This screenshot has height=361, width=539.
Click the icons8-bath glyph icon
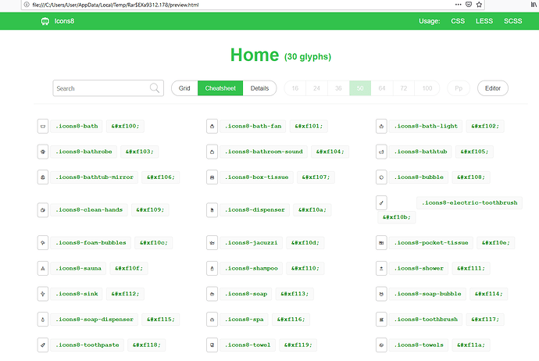pos(43,127)
